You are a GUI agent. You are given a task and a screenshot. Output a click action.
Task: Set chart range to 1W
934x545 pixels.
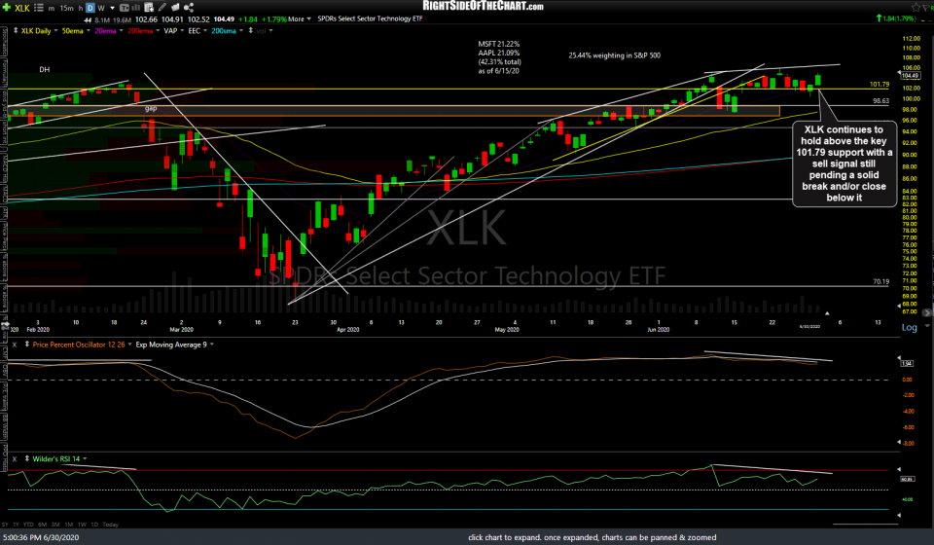tap(82, 525)
